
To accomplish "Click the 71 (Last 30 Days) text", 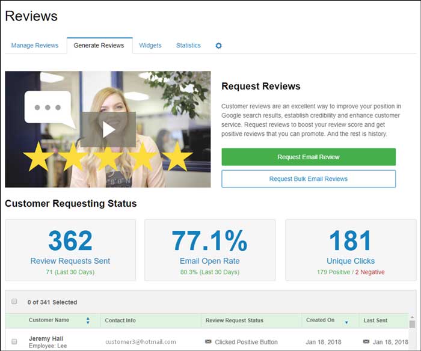I will tap(70, 272).
